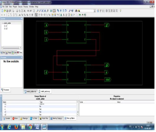The image size is (156, 132).
Task: Click inside the toolbar search field
Action: (87, 11)
